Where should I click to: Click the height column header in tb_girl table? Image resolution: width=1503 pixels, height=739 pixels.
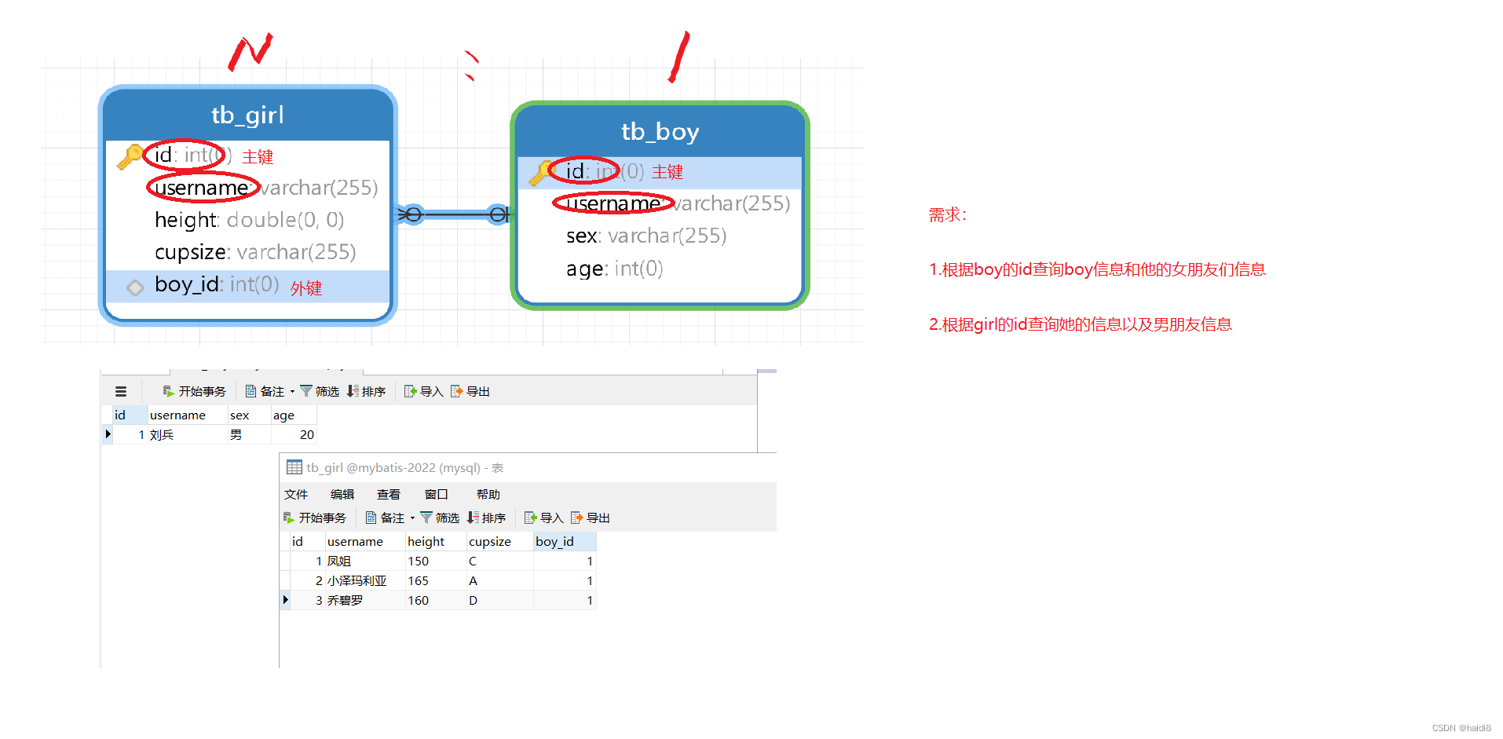tap(436, 541)
